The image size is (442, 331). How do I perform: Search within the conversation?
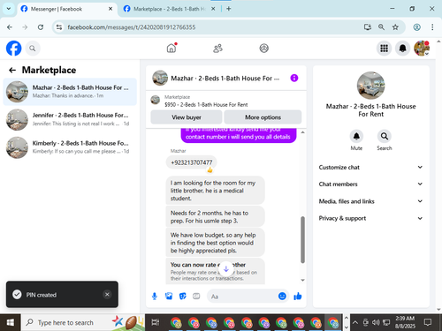[x=385, y=137]
